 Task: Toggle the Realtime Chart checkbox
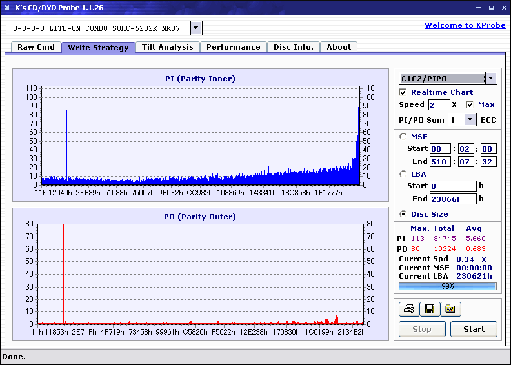point(403,92)
